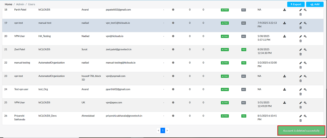The height and width of the screenshot is (138, 327).
Task: Click trash icon for row 19 vpn test
Action: (x=300, y=28)
